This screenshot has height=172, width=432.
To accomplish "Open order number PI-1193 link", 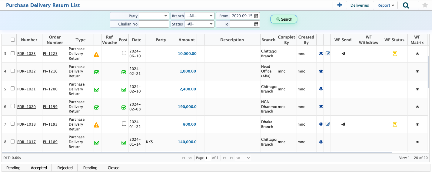I will tap(50, 124).
